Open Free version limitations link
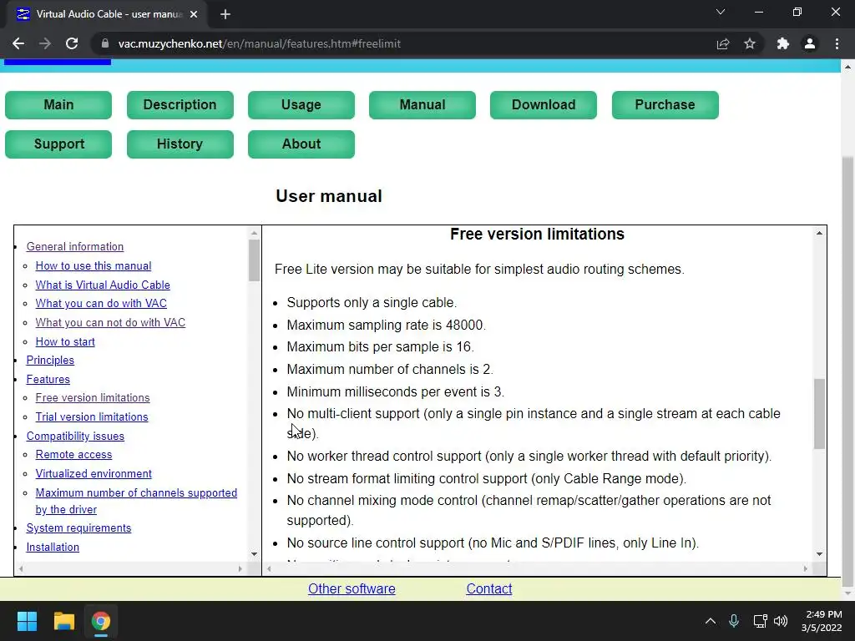 point(92,397)
